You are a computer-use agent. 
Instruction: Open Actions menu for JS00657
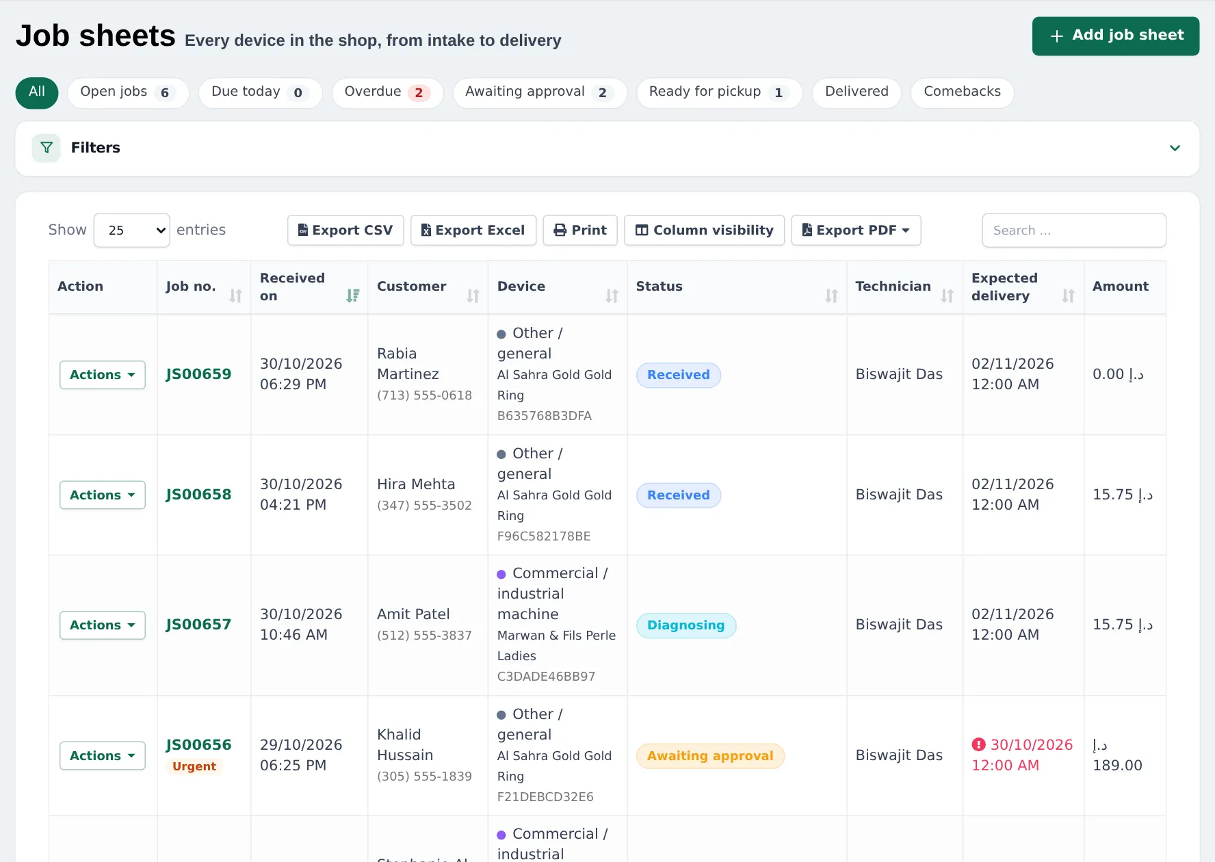103,625
